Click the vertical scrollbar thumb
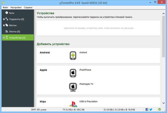167x113 pixels. [x=163, y=37]
